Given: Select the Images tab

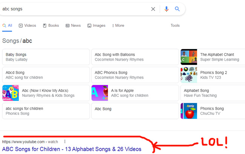Looking at the screenshot, I should point(96,26).
